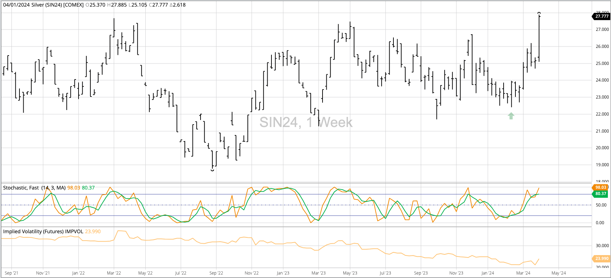Click the green up arrow signal marker
Image resolution: width=611 pixels, height=278 pixels.
(x=511, y=116)
